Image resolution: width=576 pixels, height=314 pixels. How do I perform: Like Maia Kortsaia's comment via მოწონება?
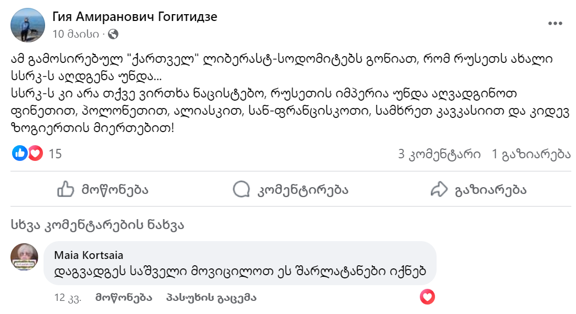click(124, 298)
